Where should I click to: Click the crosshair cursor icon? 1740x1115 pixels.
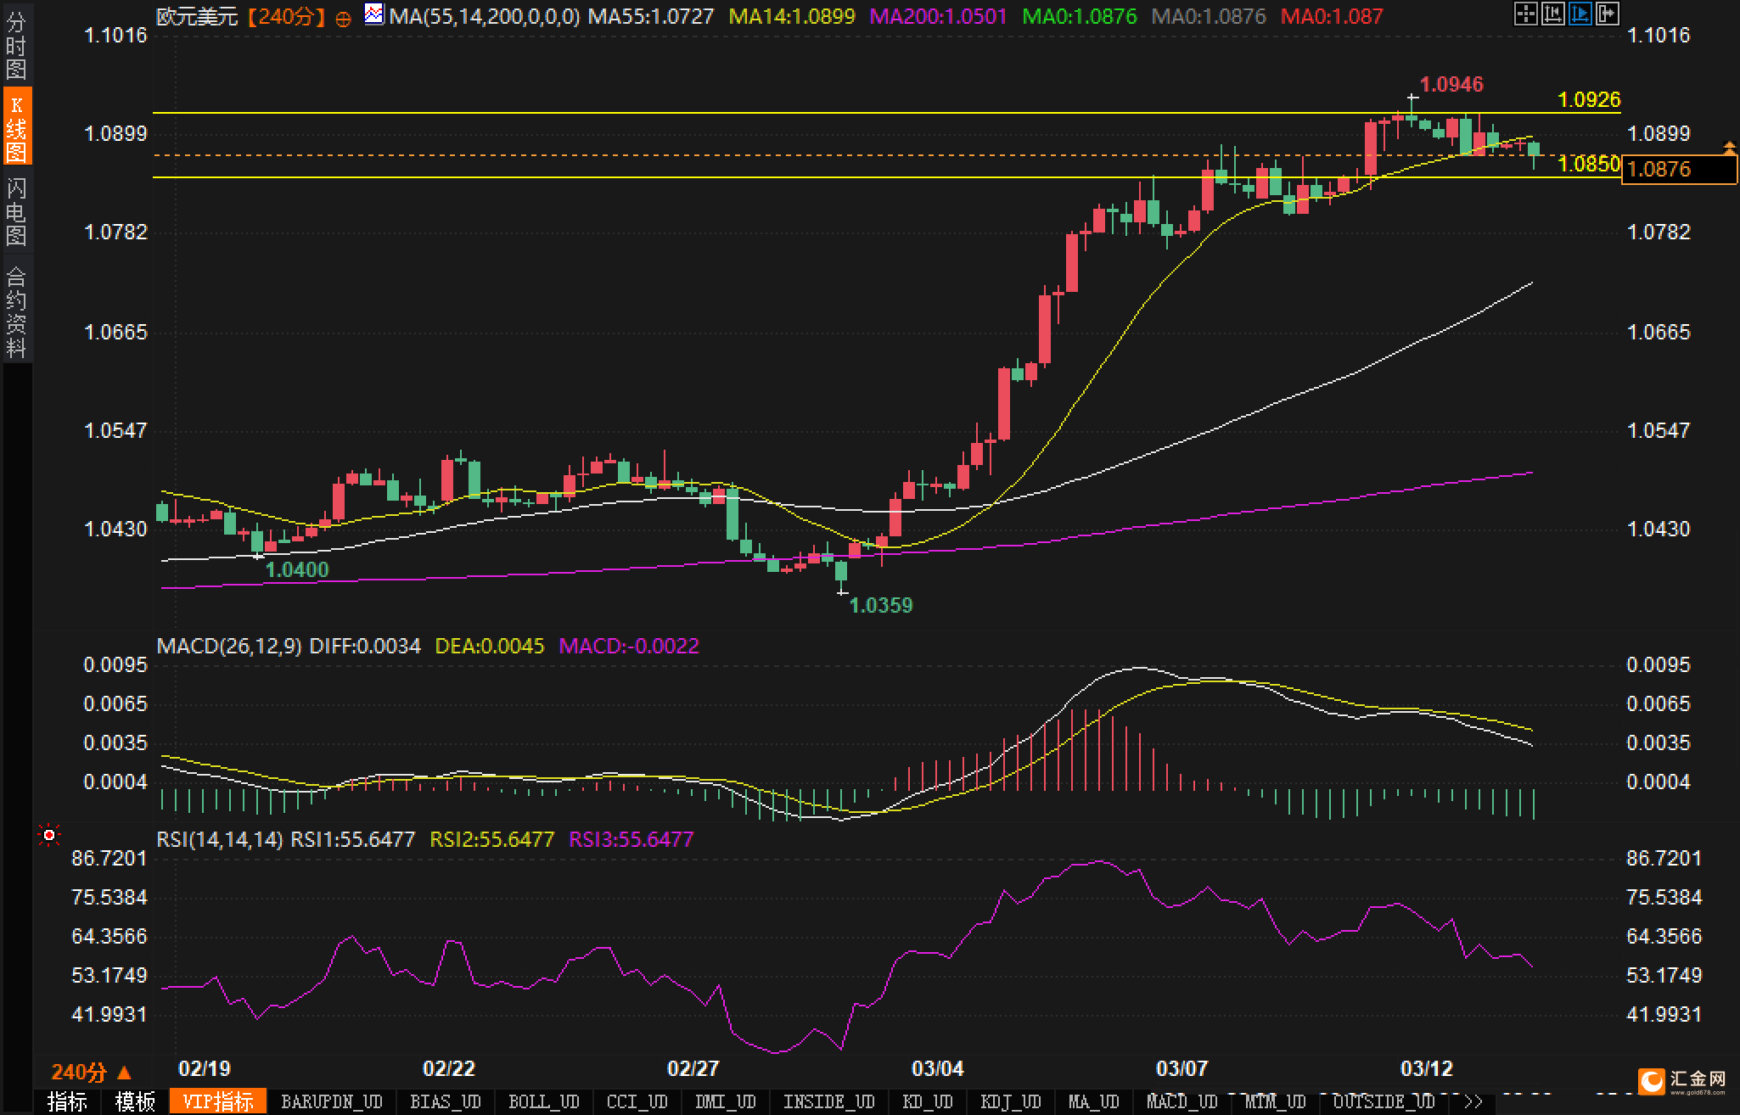[1526, 14]
